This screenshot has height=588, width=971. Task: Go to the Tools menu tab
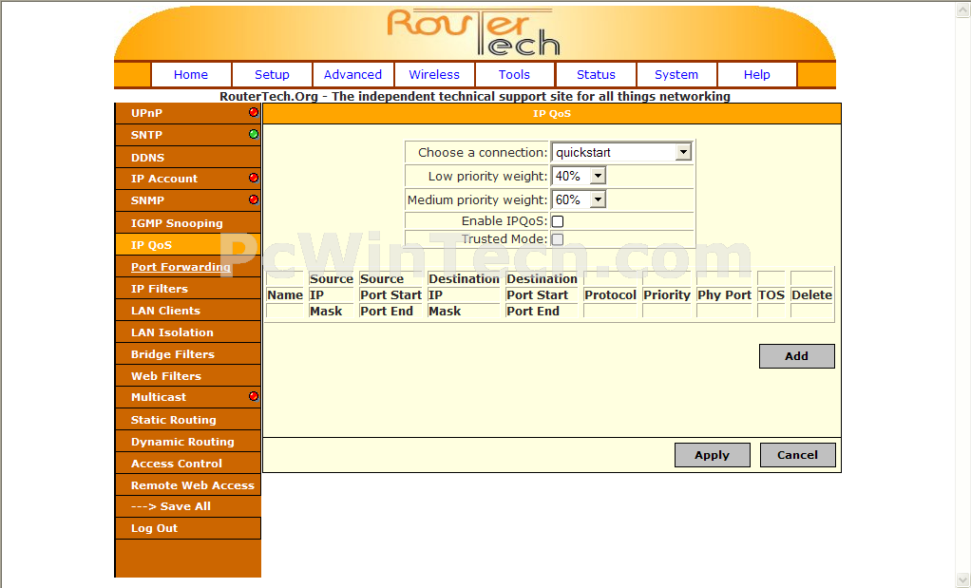click(514, 75)
